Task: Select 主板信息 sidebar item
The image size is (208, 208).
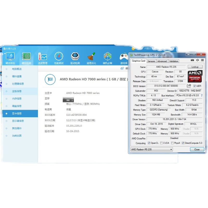Action: point(20,91)
